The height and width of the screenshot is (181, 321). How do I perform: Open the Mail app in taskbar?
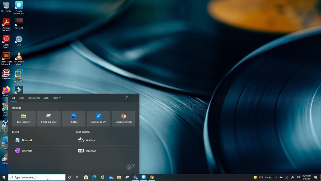point(111,177)
